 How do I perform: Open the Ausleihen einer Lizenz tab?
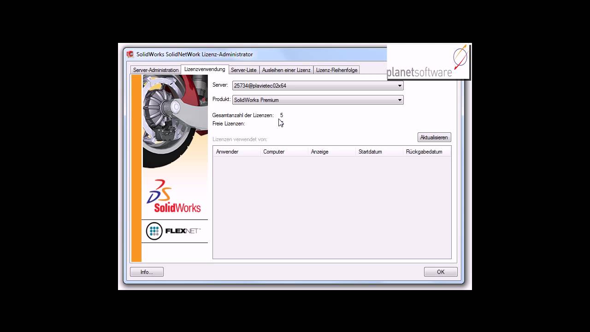(286, 70)
